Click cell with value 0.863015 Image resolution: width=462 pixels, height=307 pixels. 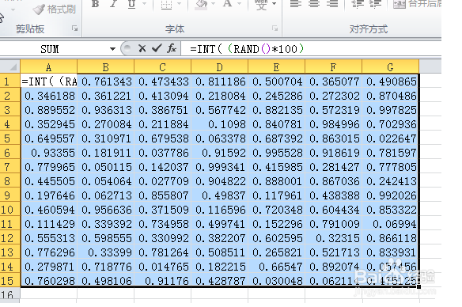point(333,138)
